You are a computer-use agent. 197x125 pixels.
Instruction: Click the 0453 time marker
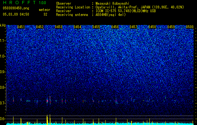(59, 27)
